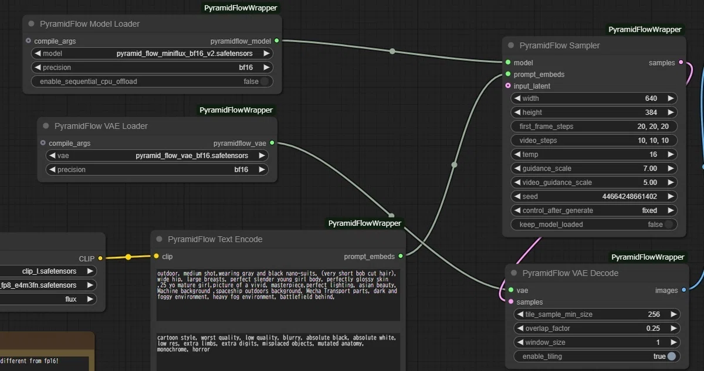Click PyramidFlow Sampler title bar
This screenshot has width=704, height=371.
click(594, 45)
